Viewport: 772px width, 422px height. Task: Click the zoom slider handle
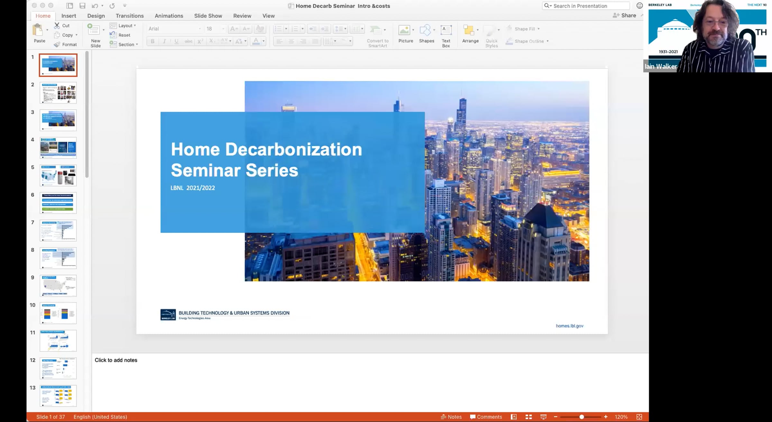point(582,417)
